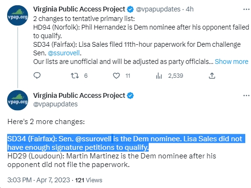Retweet the first VPAP tweet
251x188 pixels.
coord(75,75)
